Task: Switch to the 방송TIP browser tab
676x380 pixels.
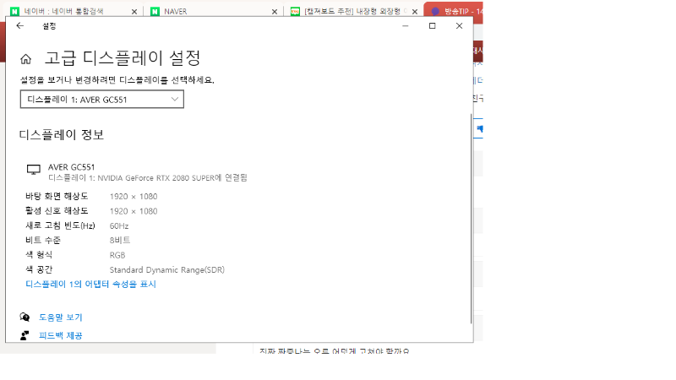Action: pos(455,11)
